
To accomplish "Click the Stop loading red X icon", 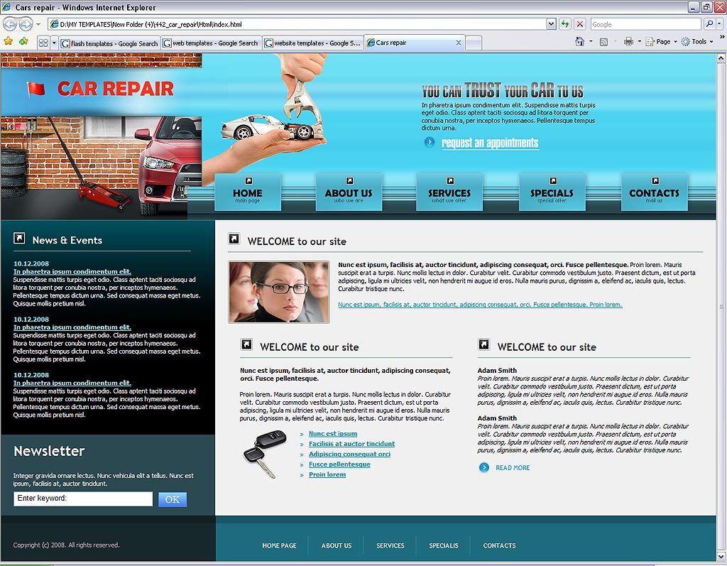I will (580, 24).
